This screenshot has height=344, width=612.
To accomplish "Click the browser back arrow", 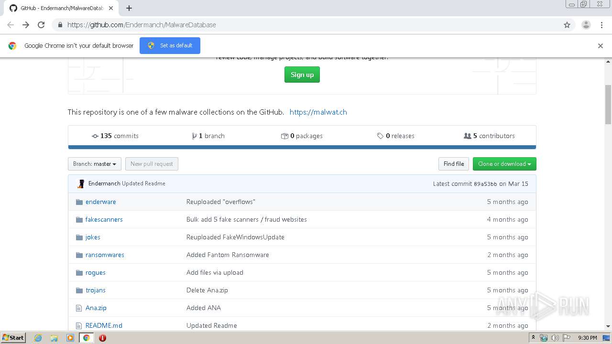I will point(11,25).
